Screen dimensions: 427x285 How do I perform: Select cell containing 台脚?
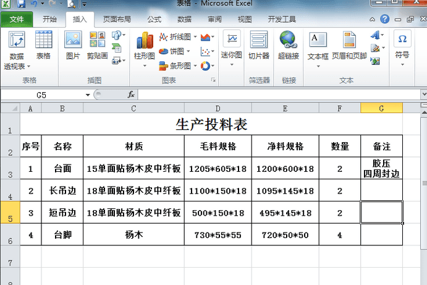[x=62, y=234]
